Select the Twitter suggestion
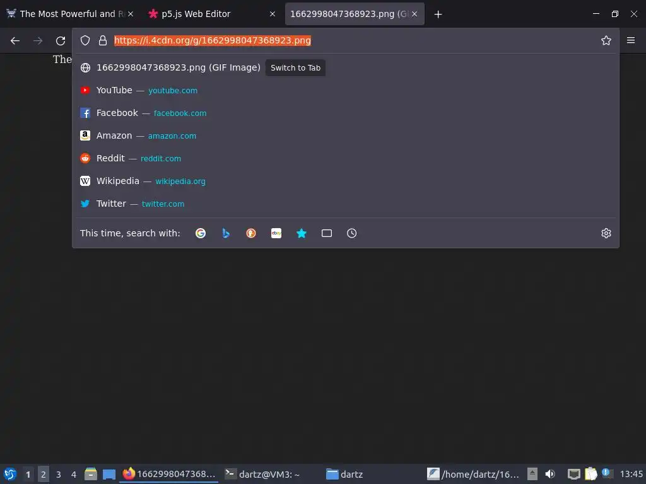 tap(346, 204)
